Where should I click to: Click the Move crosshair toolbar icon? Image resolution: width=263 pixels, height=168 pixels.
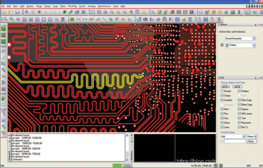[x=26, y=12]
